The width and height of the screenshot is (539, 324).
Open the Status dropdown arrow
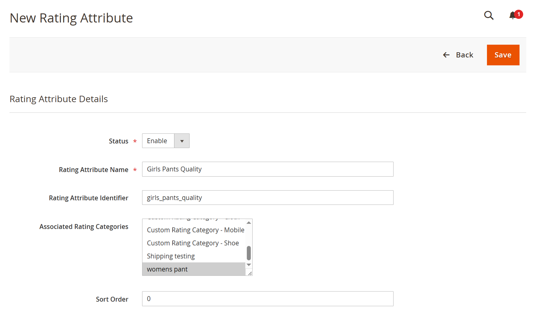click(x=182, y=141)
